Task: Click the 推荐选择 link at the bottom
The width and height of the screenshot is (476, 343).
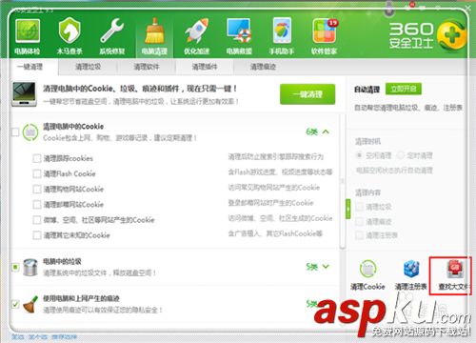Action: pyautogui.click(x=64, y=336)
